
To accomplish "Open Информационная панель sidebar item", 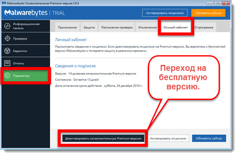I will 26,26.
